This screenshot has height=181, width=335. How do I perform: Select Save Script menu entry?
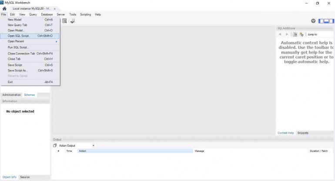pos(30,65)
